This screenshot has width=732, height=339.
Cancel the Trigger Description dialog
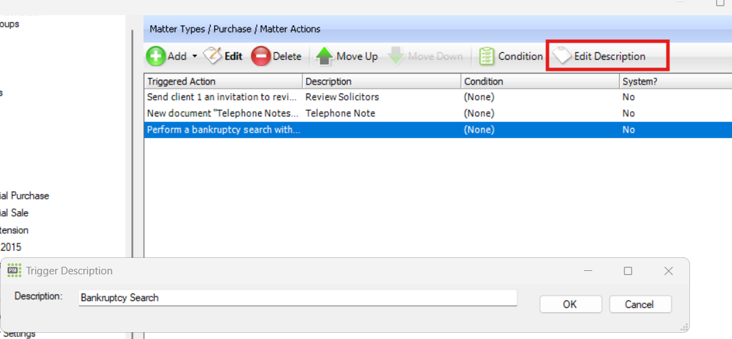(x=640, y=305)
